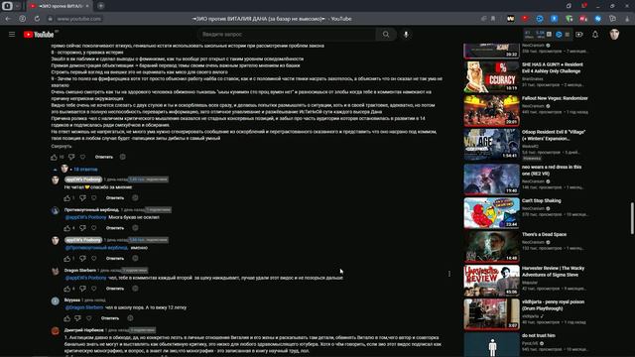Open Dragon Slerbern's channel name link
The width and height of the screenshot is (635, 357).
pos(80,270)
